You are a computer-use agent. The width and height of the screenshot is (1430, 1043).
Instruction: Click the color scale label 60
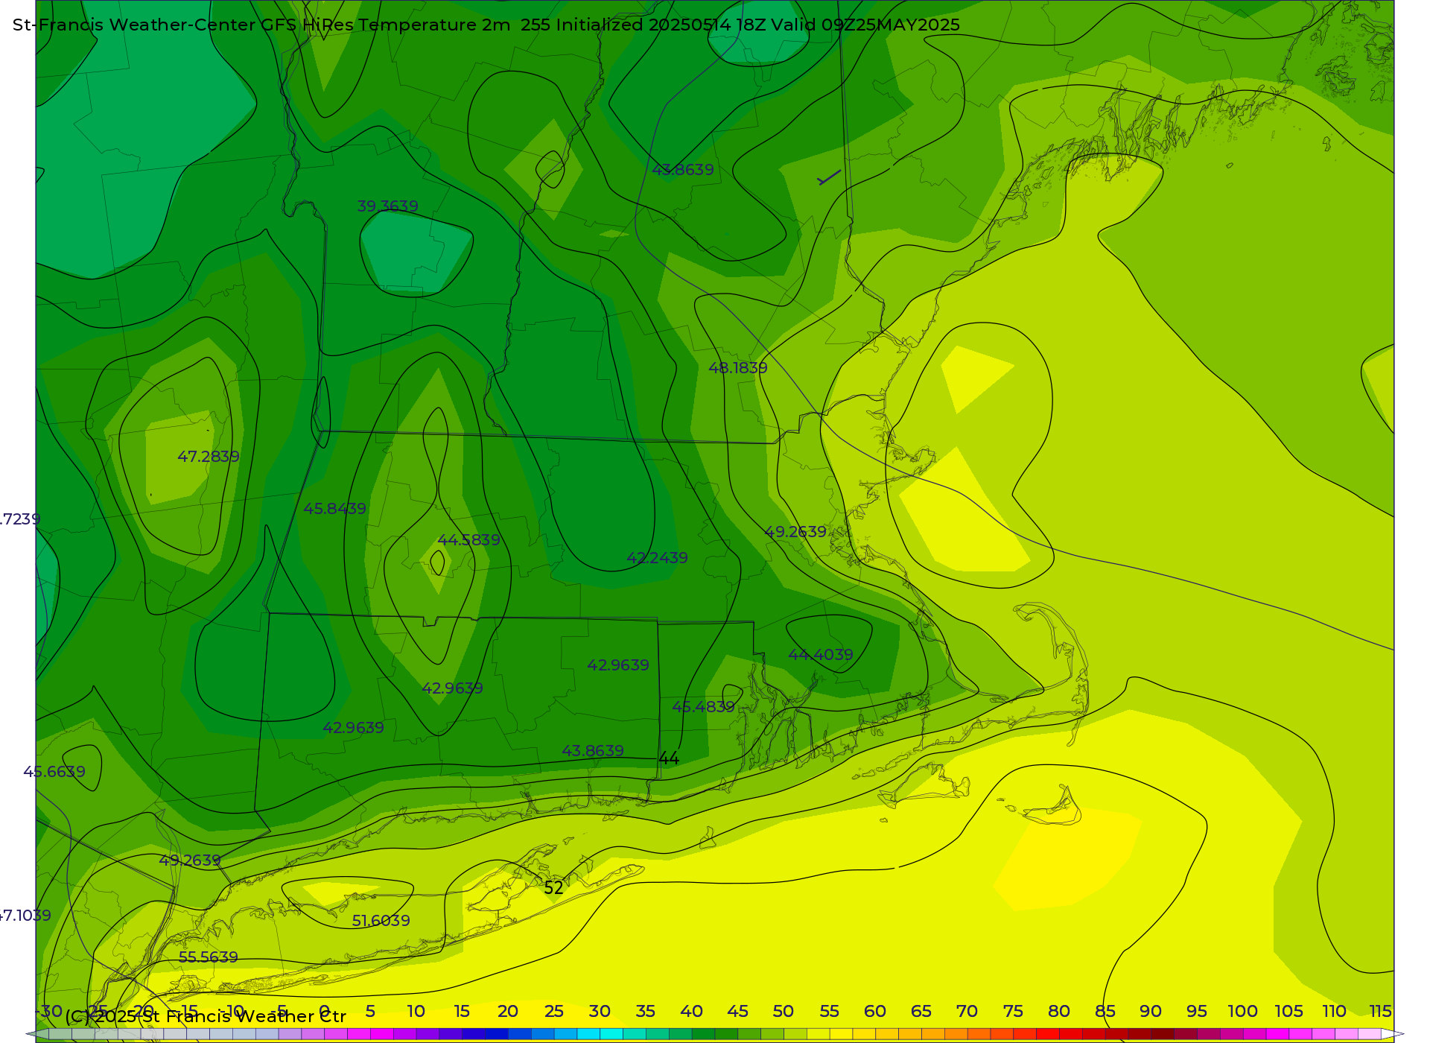(x=875, y=1012)
